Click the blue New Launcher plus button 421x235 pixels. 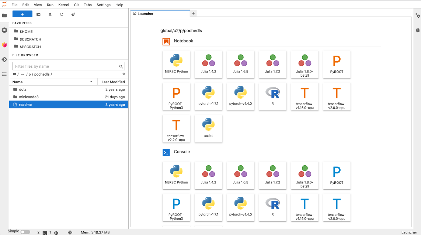(22, 14)
